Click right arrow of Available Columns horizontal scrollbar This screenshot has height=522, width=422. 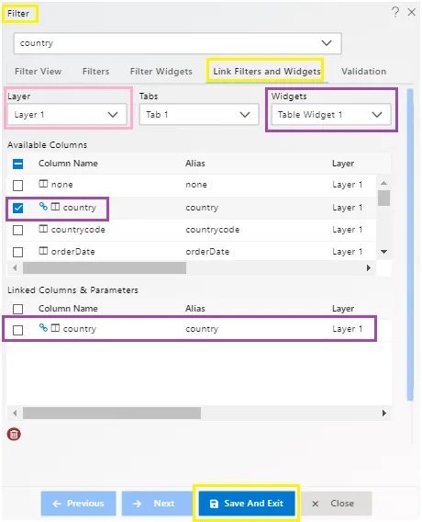click(368, 267)
